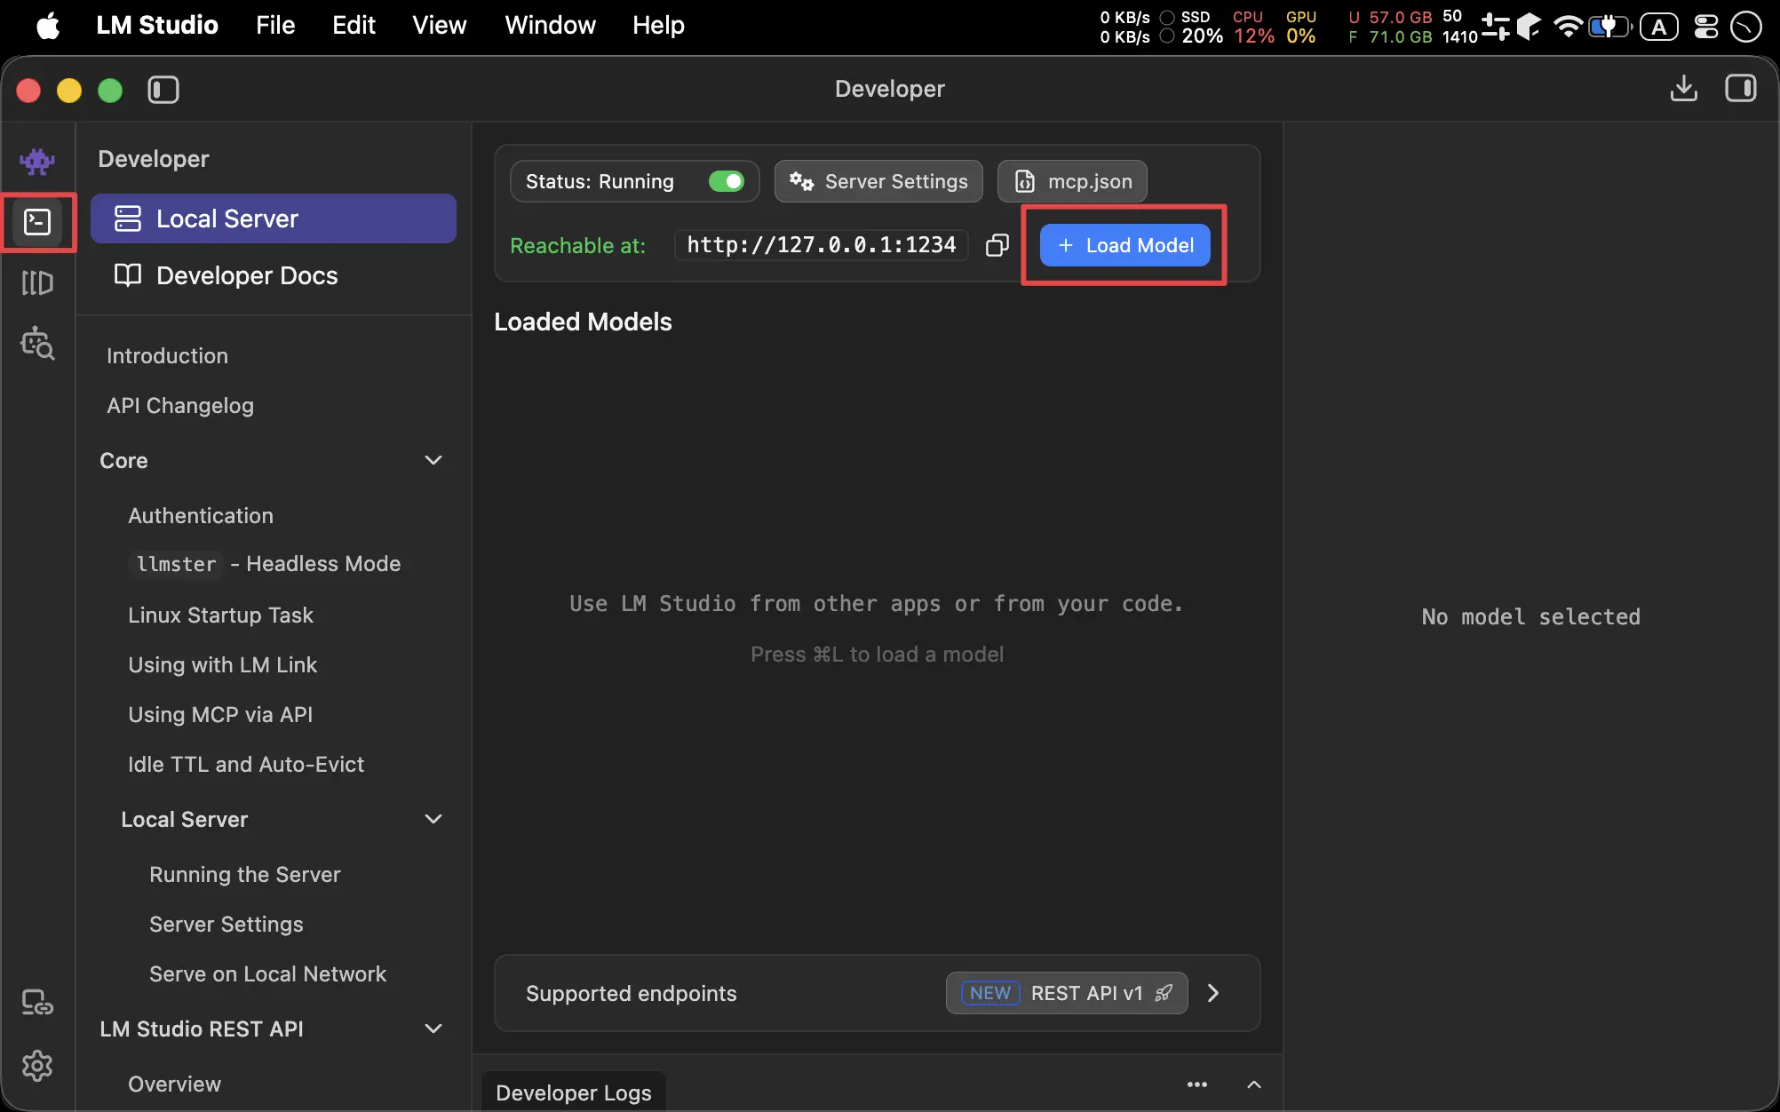Toggle the right sidebar panel icon
Image resolution: width=1780 pixels, height=1112 pixels.
pyautogui.click(x=1740, y=89)
